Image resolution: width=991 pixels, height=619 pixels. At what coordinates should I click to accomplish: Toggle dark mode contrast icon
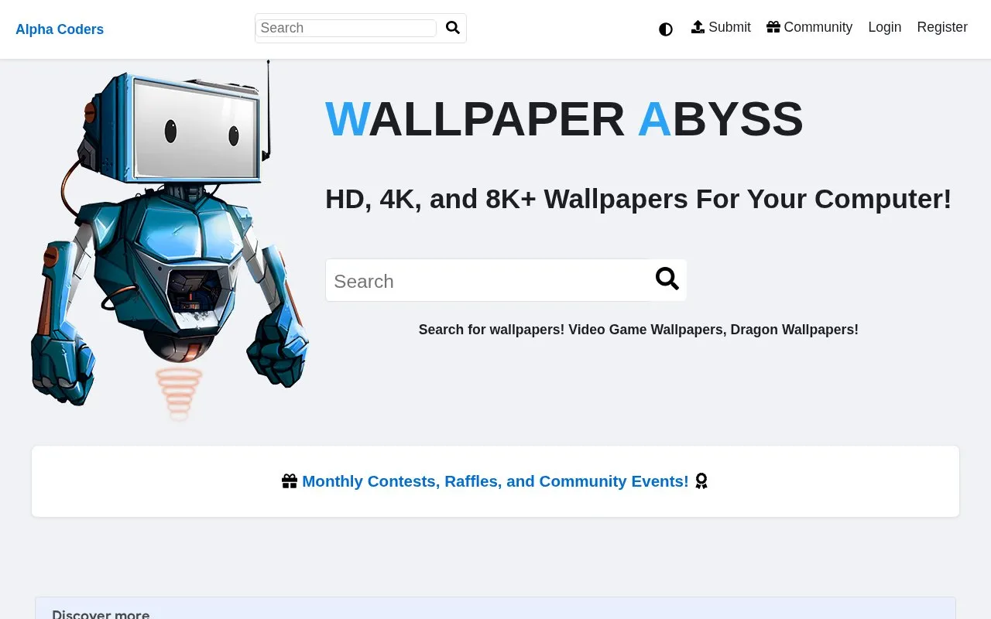(x=666, y=29)
